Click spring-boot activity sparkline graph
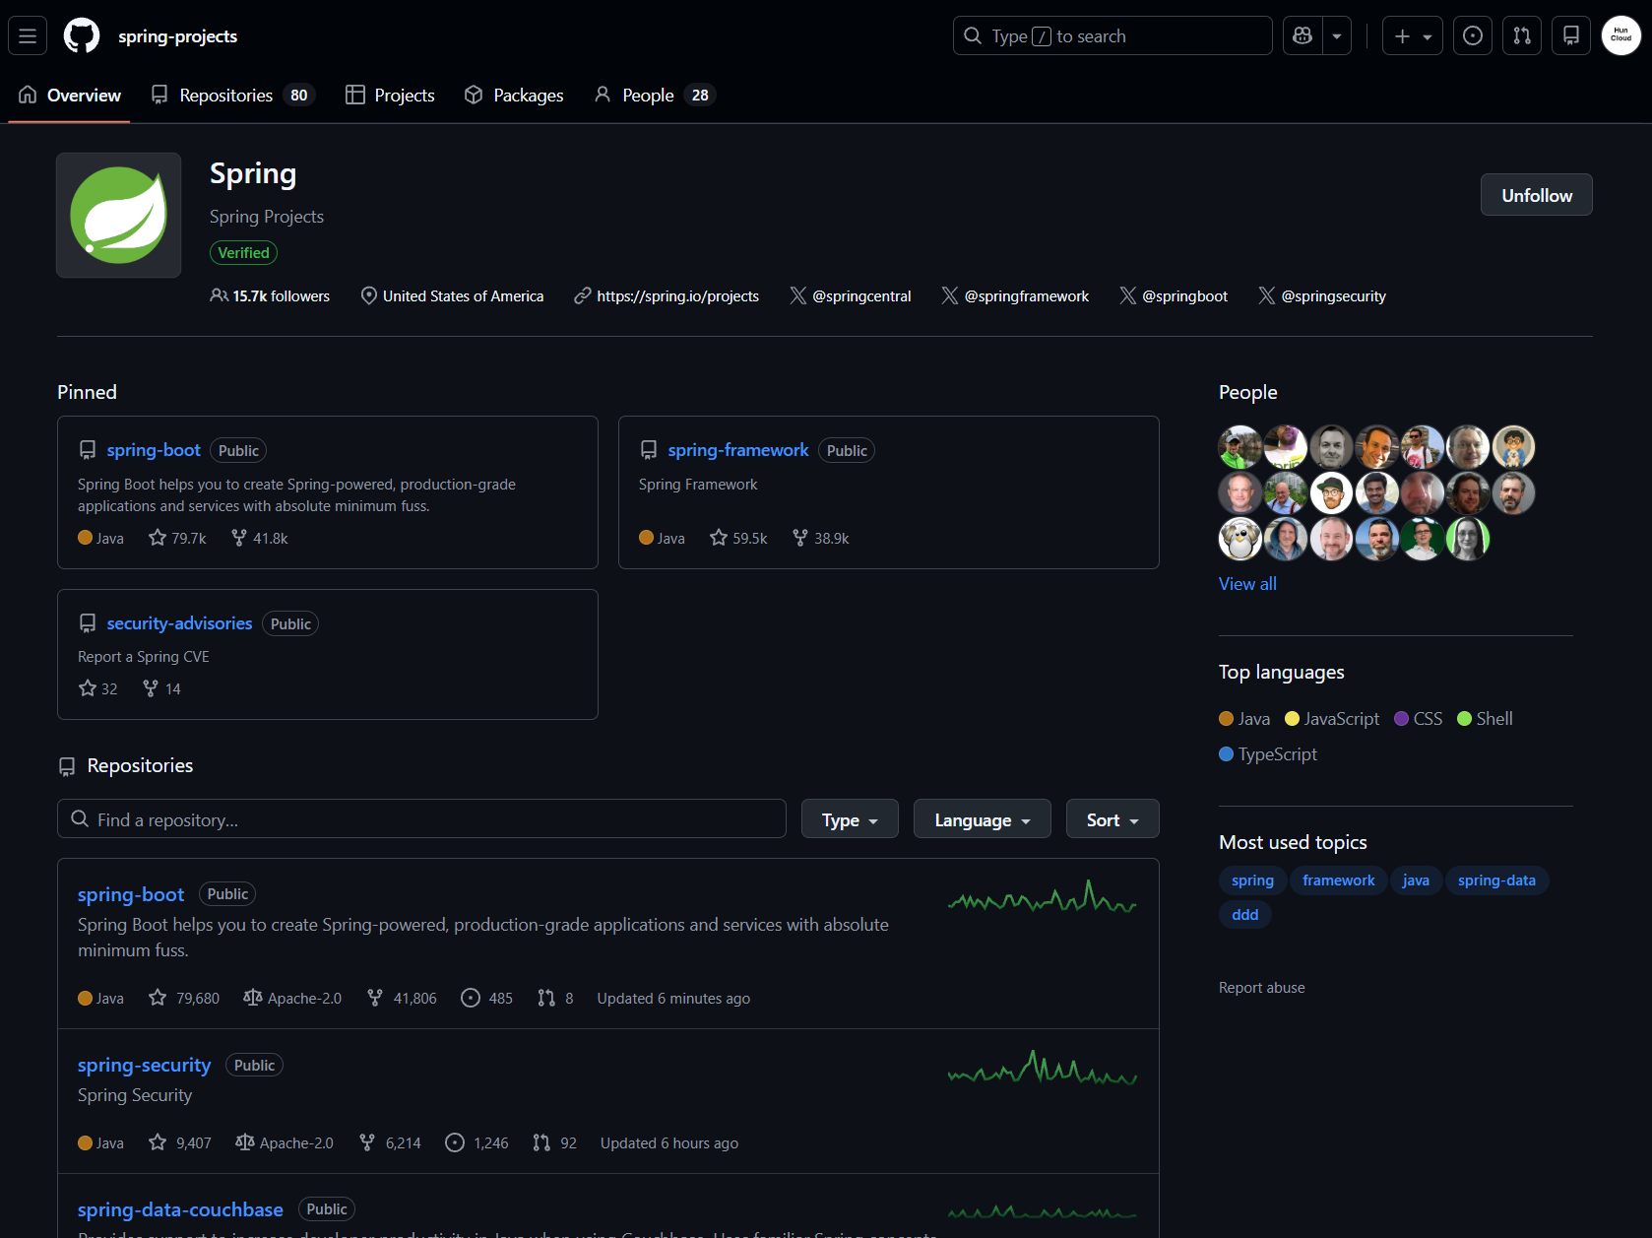Viewport: 1652px width, 1238px height. coord(1043,896)
